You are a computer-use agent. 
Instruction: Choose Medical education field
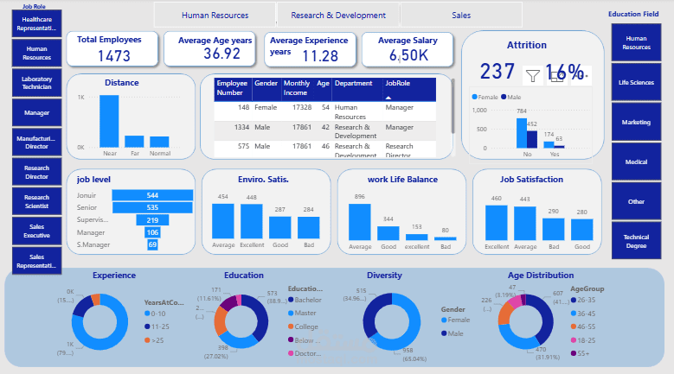pyautogui.click(x=636, y=162)
